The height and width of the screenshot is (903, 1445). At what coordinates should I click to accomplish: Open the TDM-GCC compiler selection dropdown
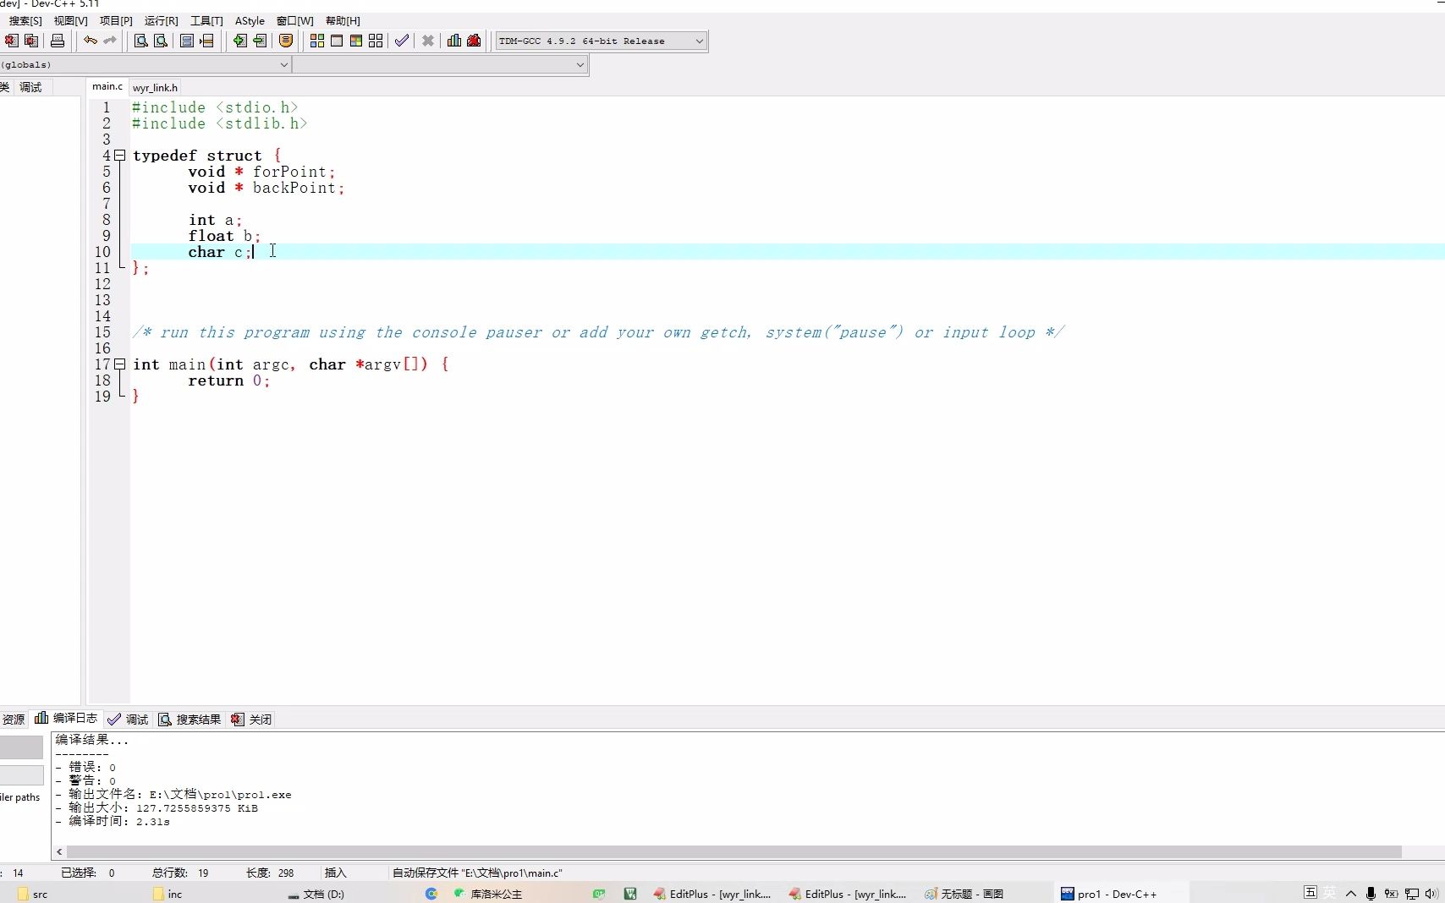click(x=602, y=41)
